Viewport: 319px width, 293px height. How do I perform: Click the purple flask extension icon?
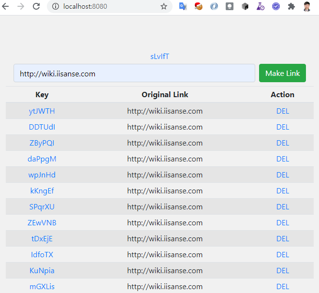[x=261, y=6]
